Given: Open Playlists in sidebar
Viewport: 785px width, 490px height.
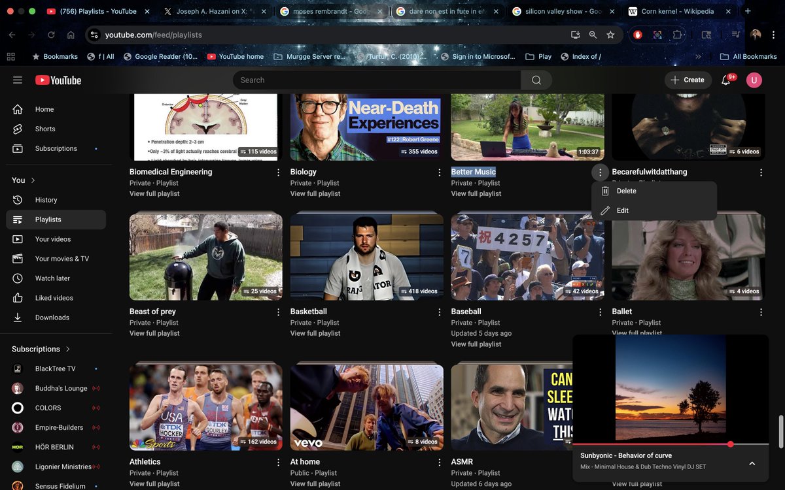Looking at the screenshot, I should (56, 220).
